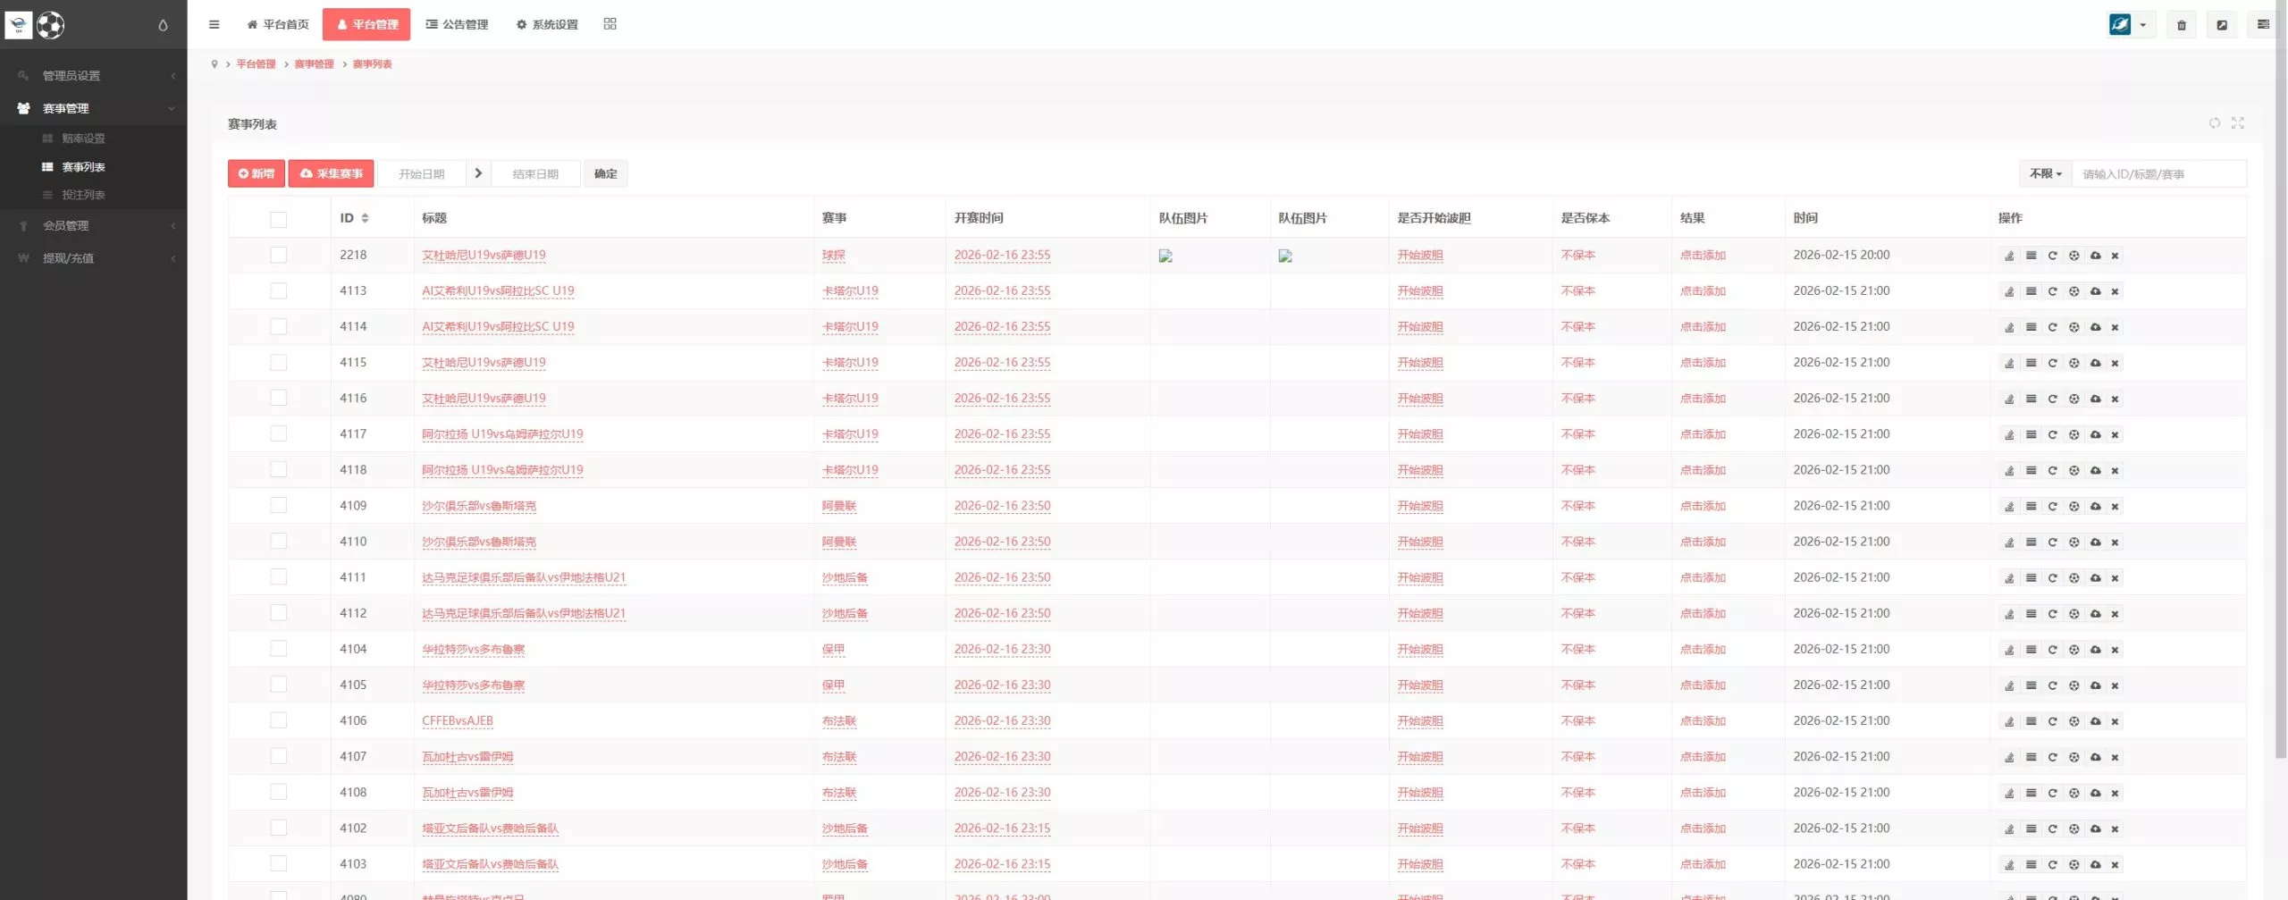Click the refresh icon in row 4116

(2052, 399)
